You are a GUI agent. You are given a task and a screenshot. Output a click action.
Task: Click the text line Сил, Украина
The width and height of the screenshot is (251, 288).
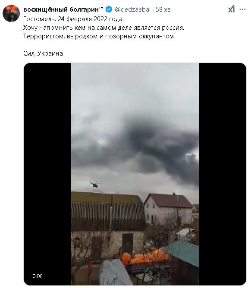pyautogui.click(x=43, y=53)
